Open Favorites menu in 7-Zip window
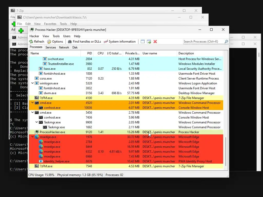The image size is (263, 197). (x=50, y=24)
